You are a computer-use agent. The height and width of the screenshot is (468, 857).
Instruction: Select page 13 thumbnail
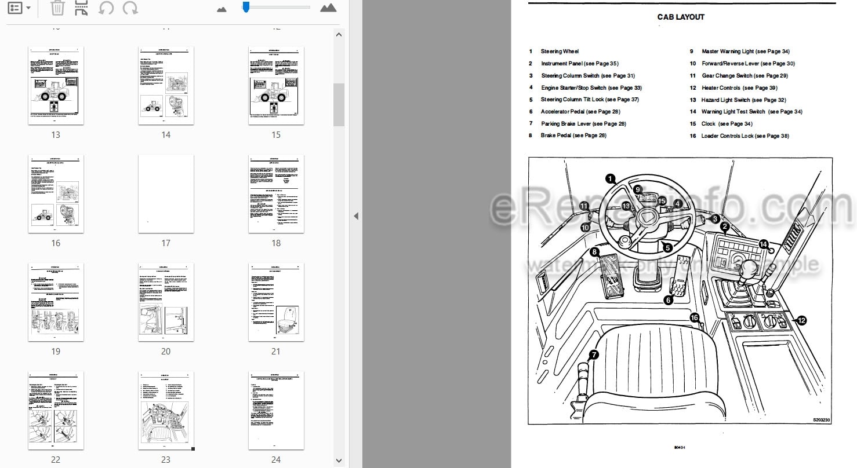[56, 85]
